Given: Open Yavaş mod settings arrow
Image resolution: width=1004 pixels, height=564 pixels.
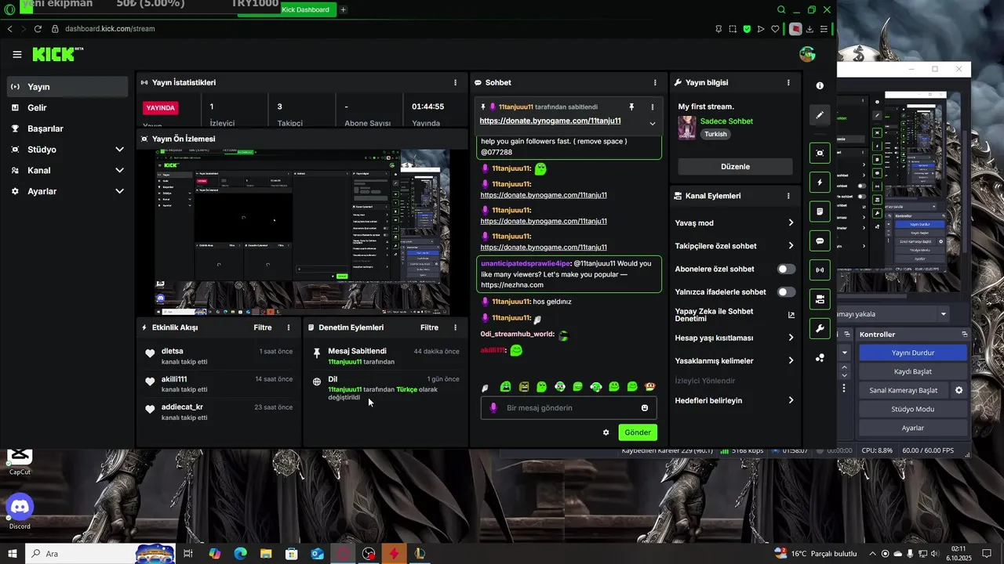Looking at the screenshot, I should [x=791, y=223].
